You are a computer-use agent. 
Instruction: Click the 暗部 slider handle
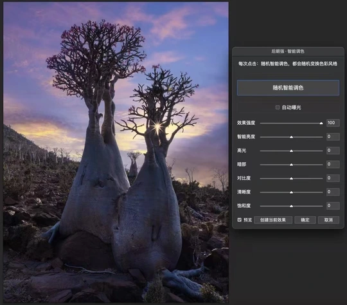pyautogui.click(x=292, y=165)
